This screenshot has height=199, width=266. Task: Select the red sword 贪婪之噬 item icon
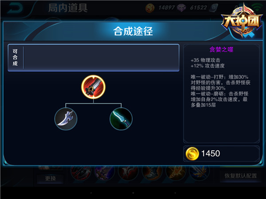point(93,87)
